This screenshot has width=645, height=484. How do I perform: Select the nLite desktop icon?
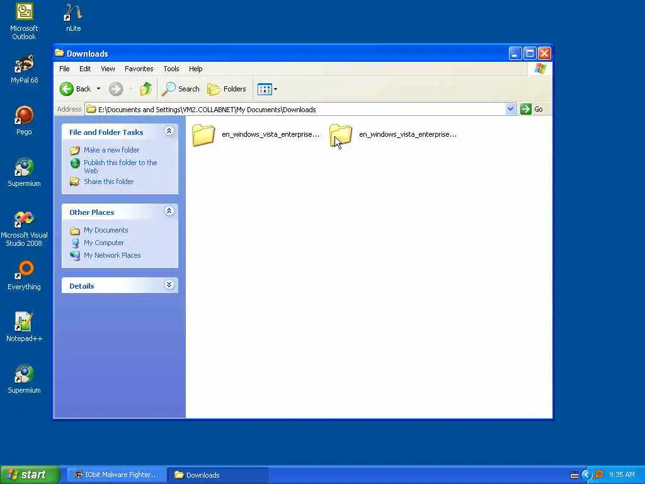coord(73,18)
